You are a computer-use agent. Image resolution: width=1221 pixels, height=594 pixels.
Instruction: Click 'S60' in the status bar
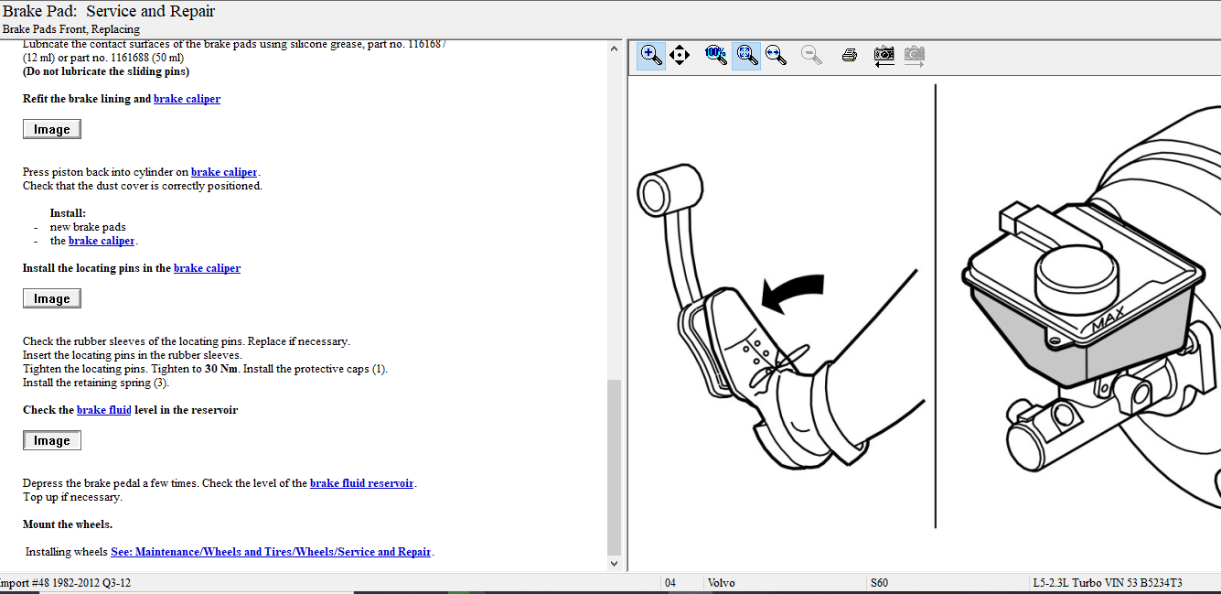click(879, 583)
